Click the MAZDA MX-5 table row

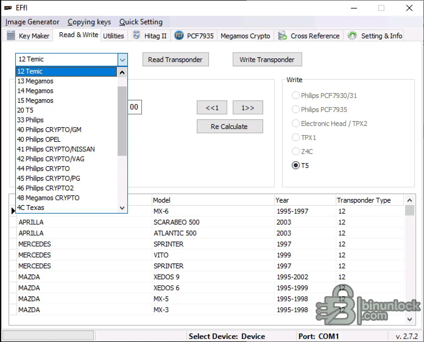[207, 299]
